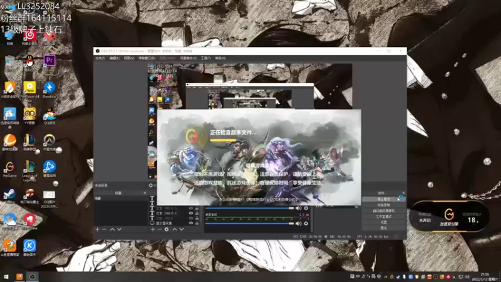Open 迅捷视频转换器 desktop icon
Image resolution: width=501 pixels, height=282 pixels.
pyautogui.click(x=9, y=114)
